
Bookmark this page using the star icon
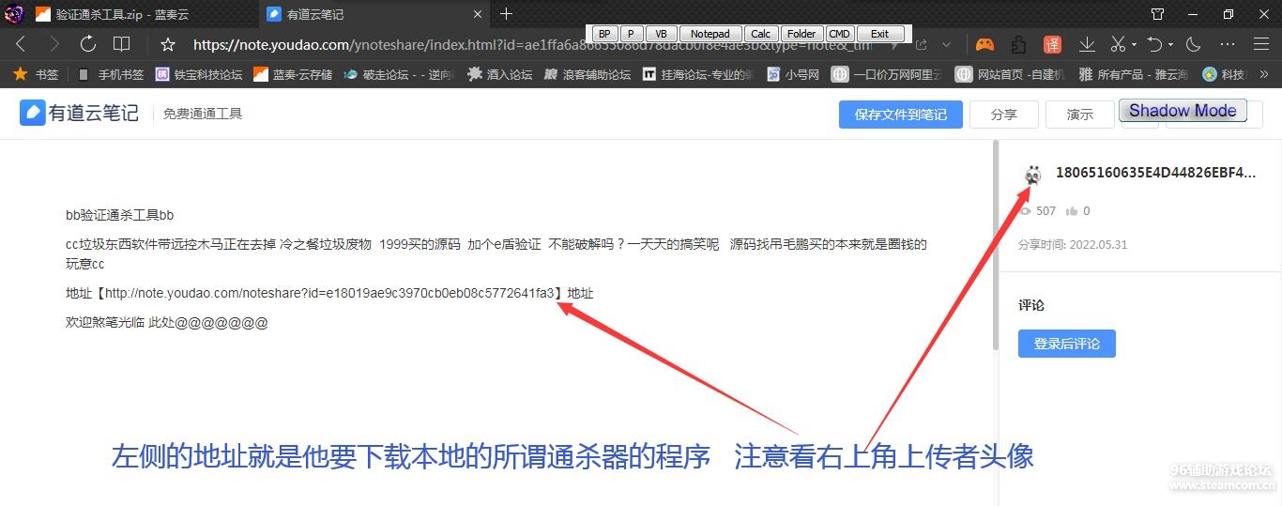coord(168,44)
